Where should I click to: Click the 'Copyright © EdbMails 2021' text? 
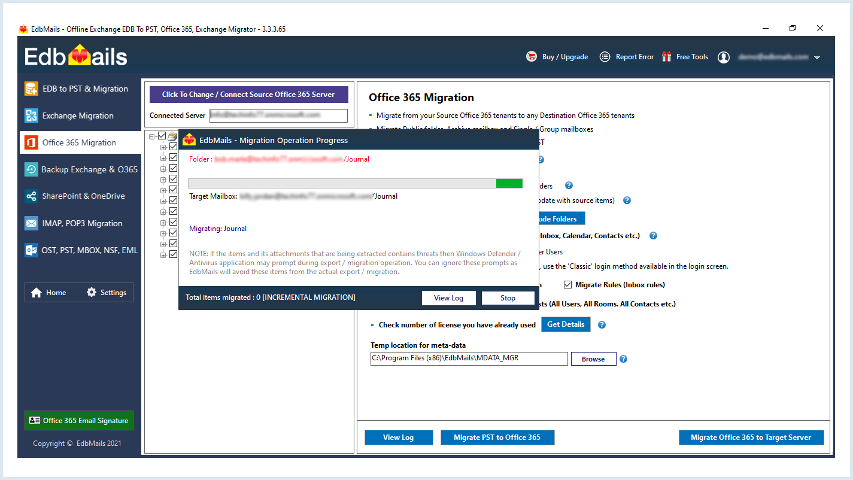click(x=77, y=443)
